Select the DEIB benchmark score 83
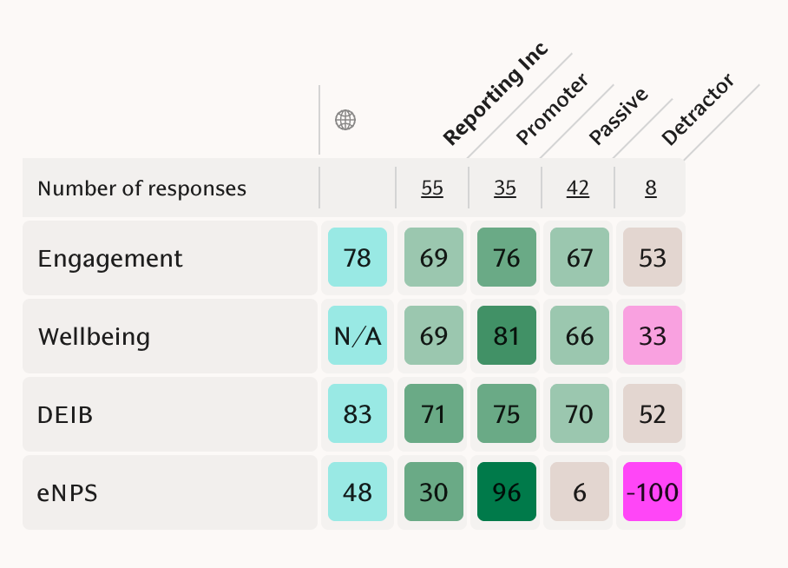Screen dimensions: 788x568 [358, 415]
